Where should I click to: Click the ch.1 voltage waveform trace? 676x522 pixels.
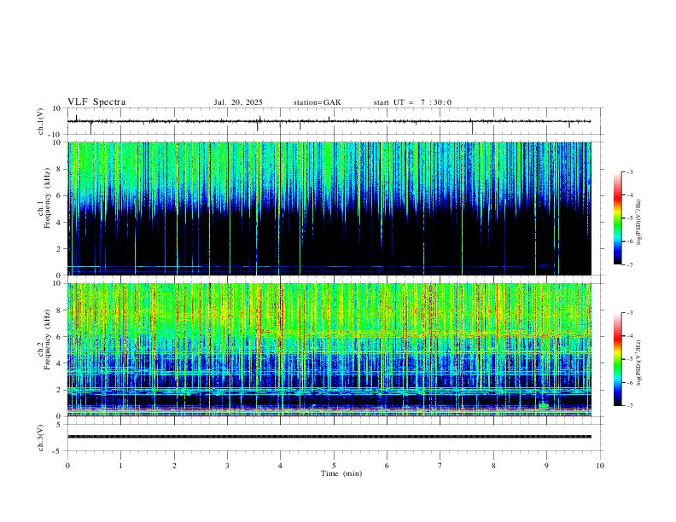click(329, 121)
